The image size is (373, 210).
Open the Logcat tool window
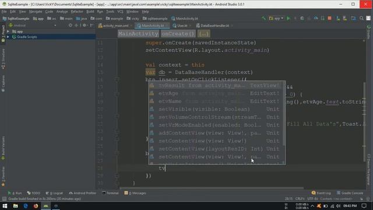coord(54,193)
